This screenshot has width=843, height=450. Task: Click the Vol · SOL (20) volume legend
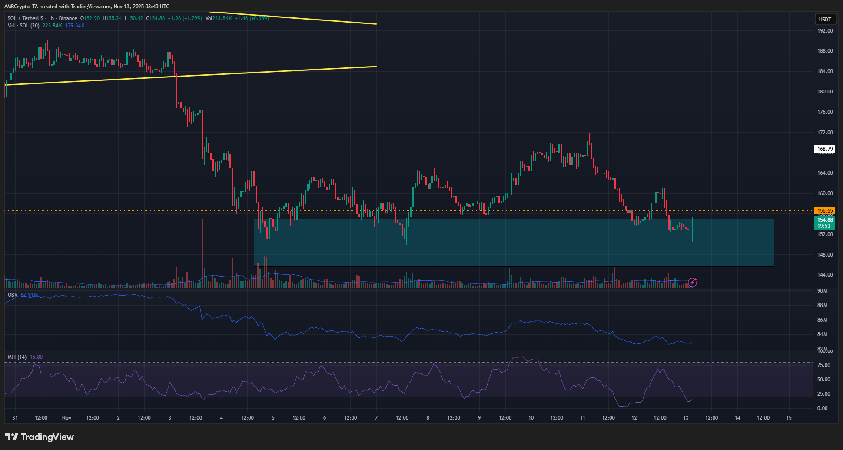pos(24,25)
